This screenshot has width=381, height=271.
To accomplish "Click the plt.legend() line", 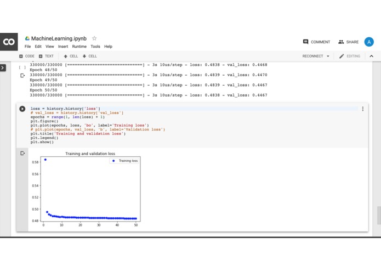I will pos(44,138).
